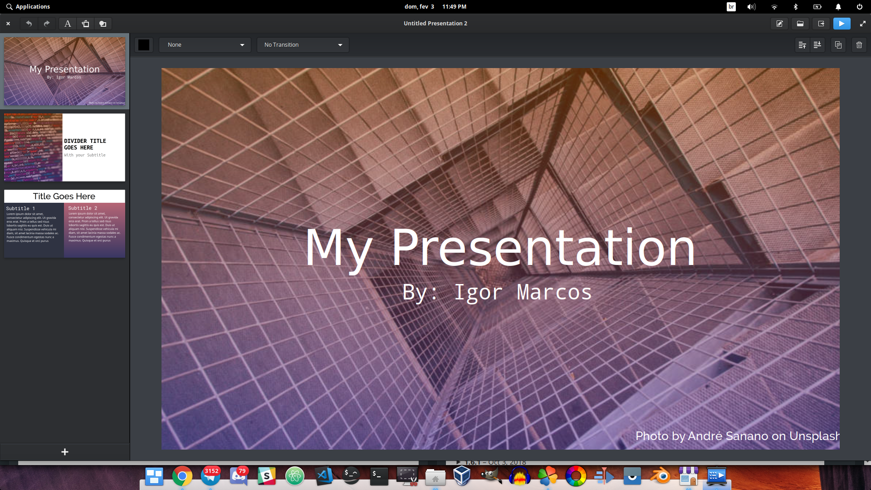Move slide down with the arrow-down list icon

point(817,45)
